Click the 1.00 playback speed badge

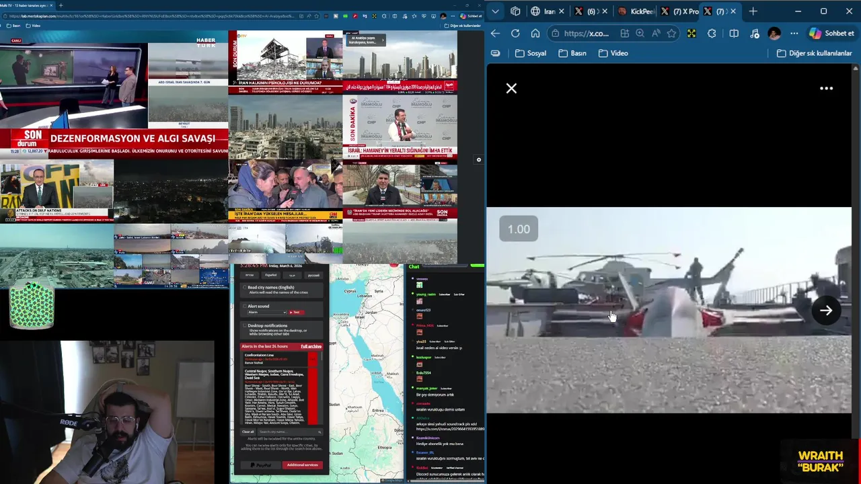click(519, 229)
